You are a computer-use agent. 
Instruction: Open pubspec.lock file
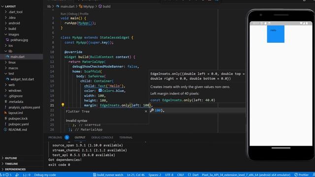(x=18, y=118)
